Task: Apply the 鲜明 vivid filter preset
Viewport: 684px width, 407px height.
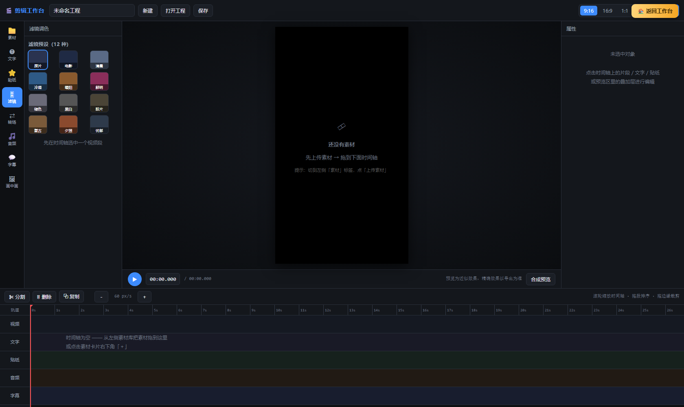Action: pos(99,81)
